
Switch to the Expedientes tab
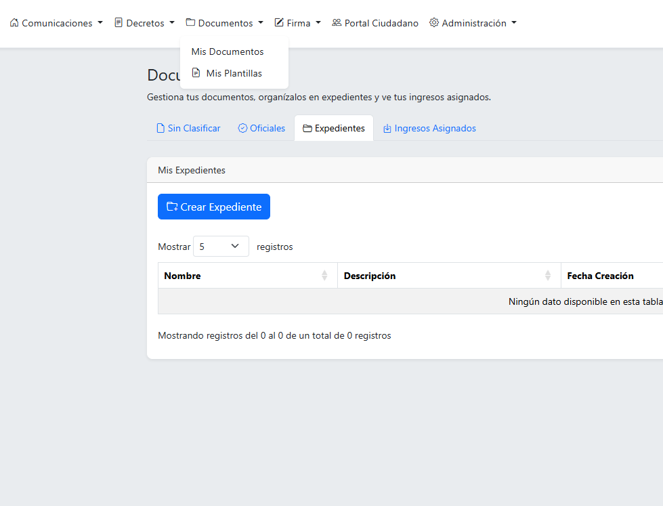(334, 128)
